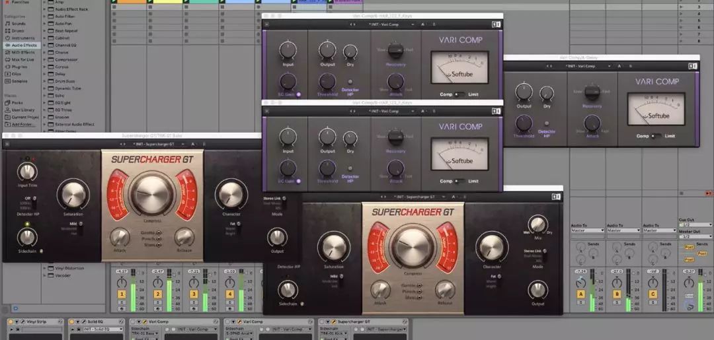
Task: Open INIT - Solid EQ preset dropdown
Action: pos(102,329)
